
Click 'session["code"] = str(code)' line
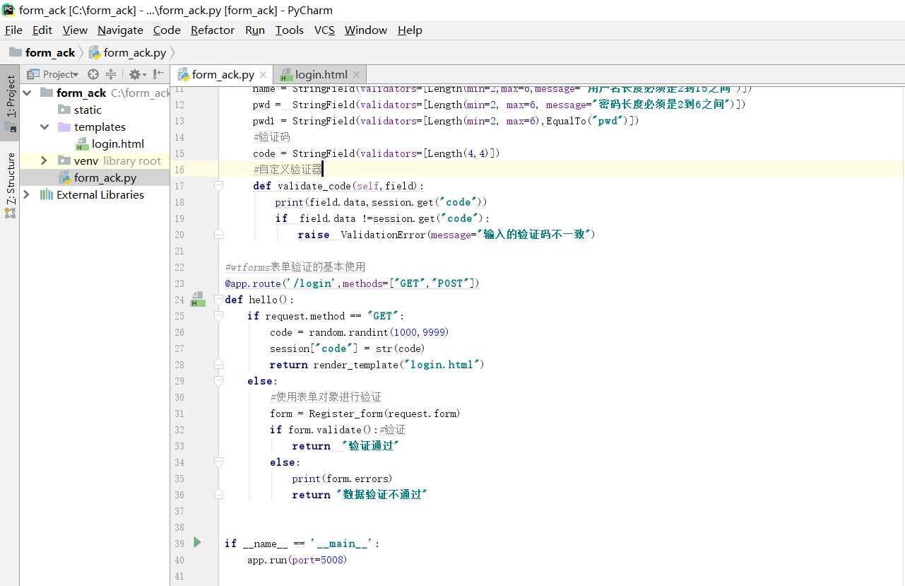[x=348, y=348]
